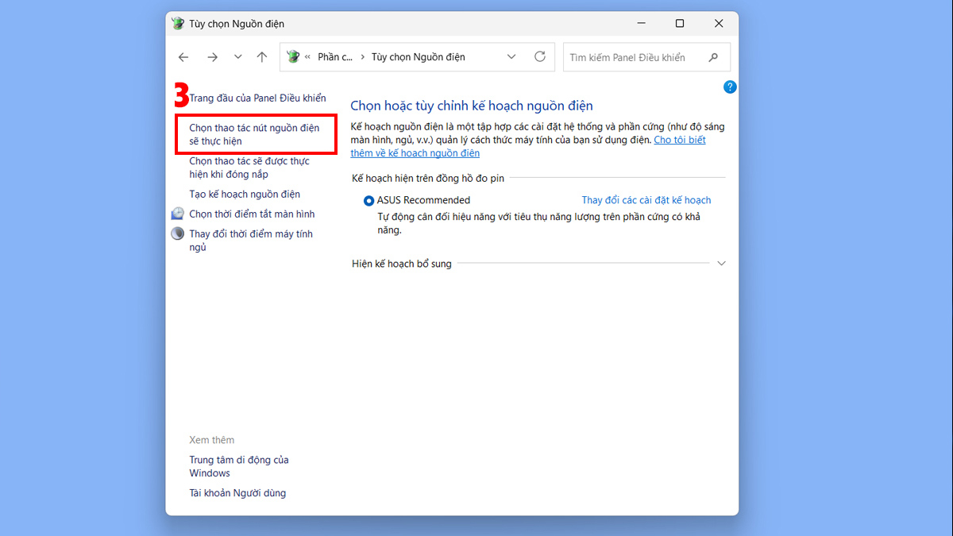This screenshot has height=536, width=953.
Task: Refresh the Power Options page
Action: click(540, 56)
